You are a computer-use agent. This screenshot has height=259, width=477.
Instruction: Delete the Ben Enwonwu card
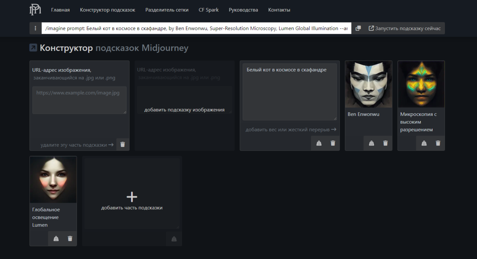[x=385, y=143]
